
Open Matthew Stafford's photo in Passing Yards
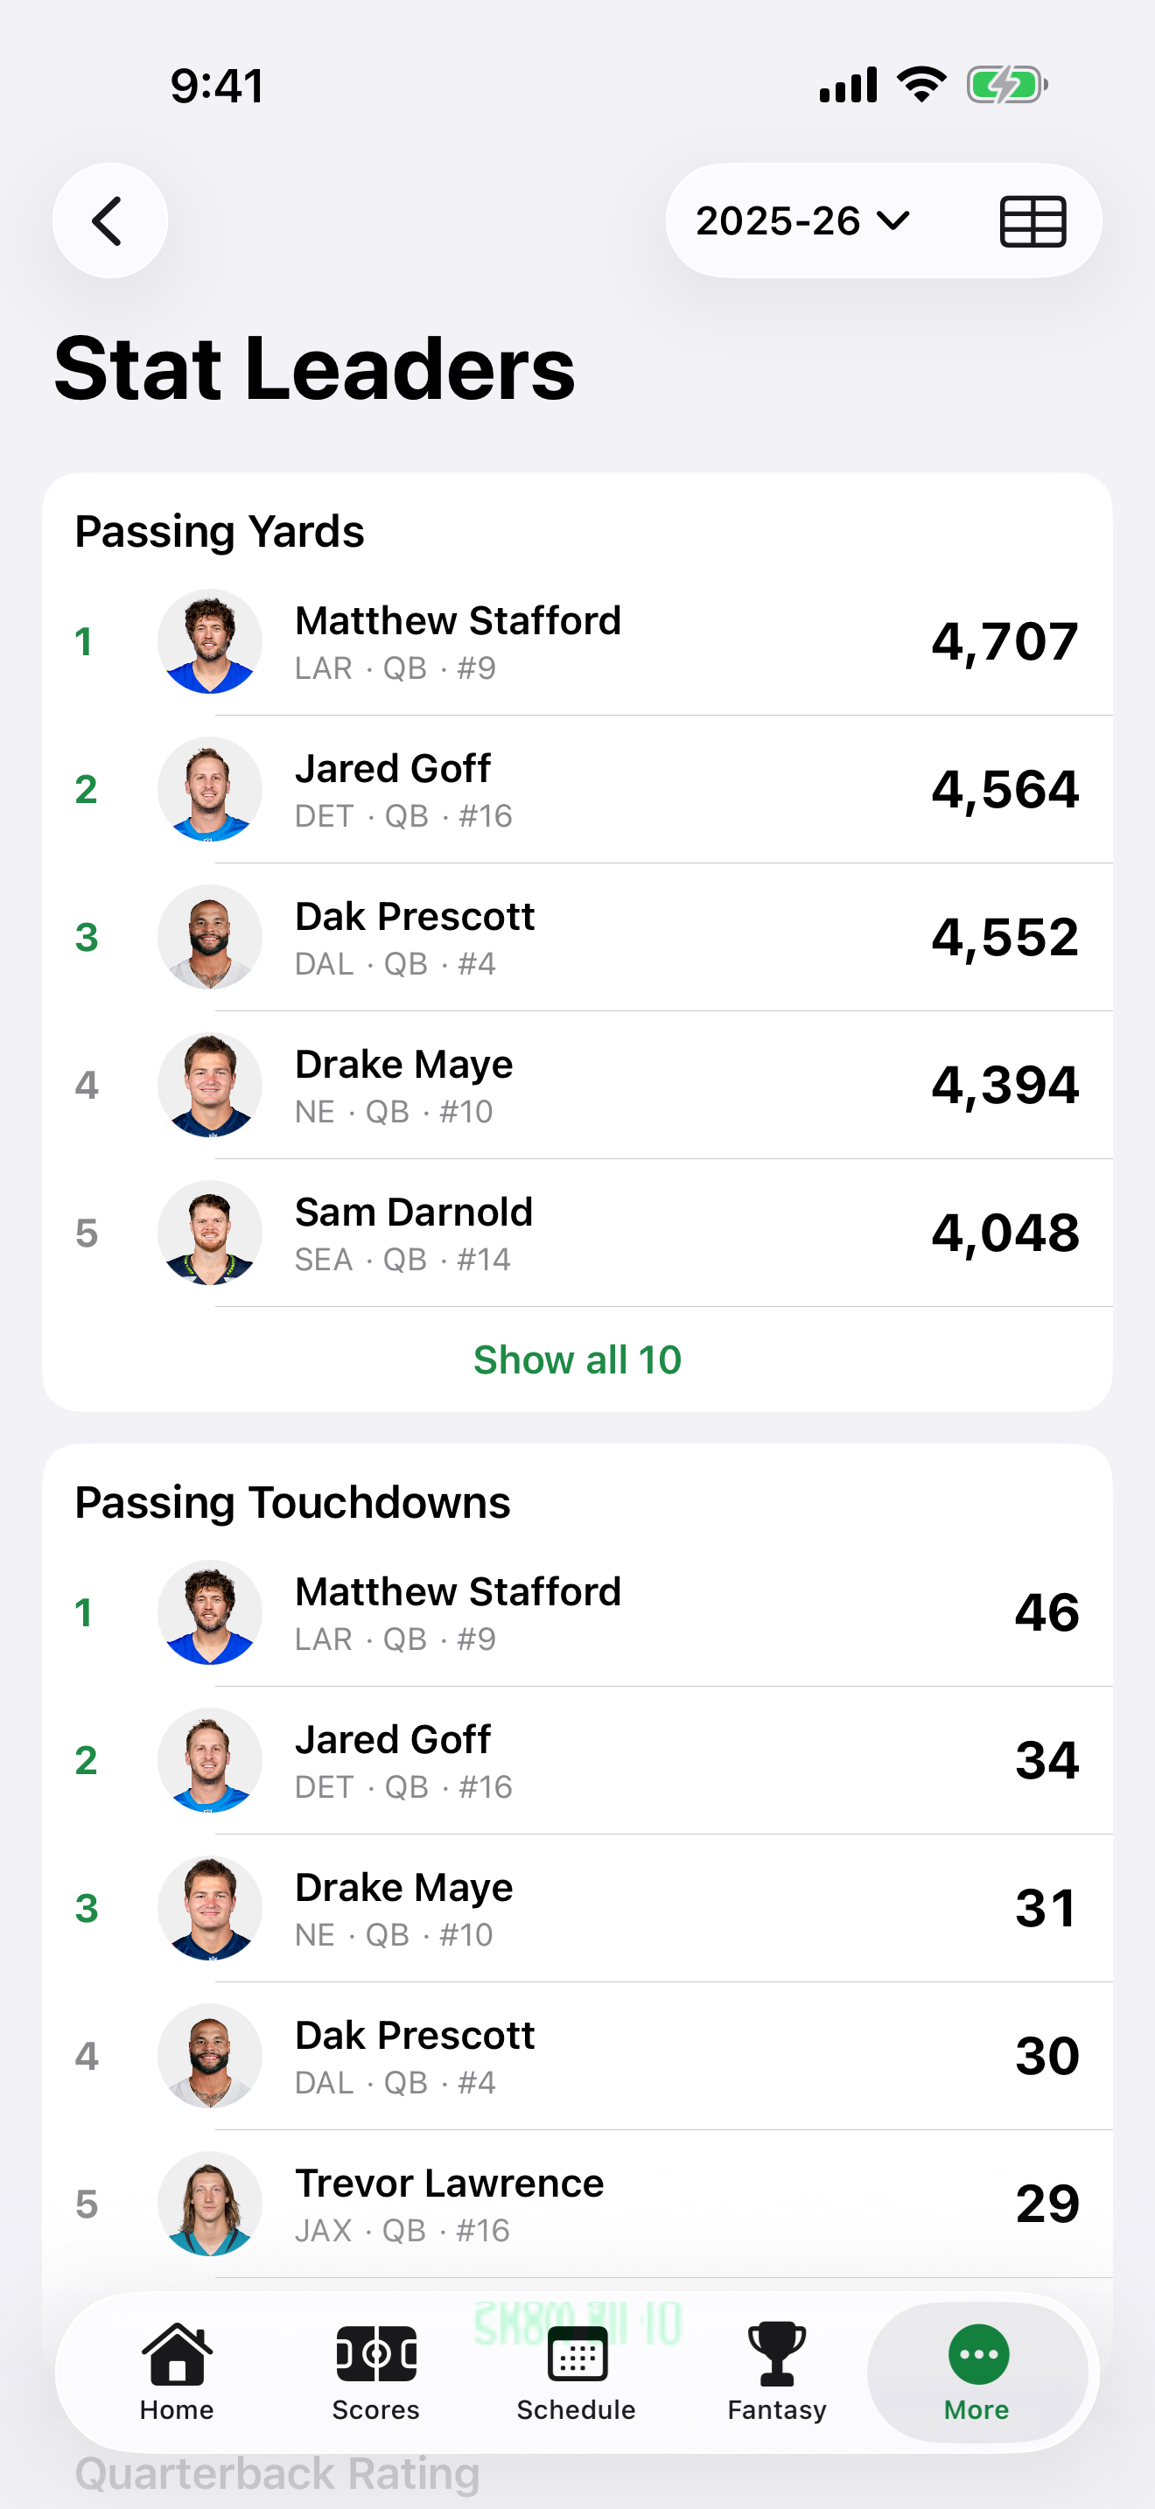tap(209, 641)
